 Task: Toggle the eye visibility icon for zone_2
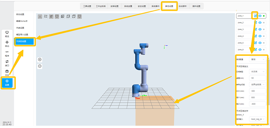point(260,23)
